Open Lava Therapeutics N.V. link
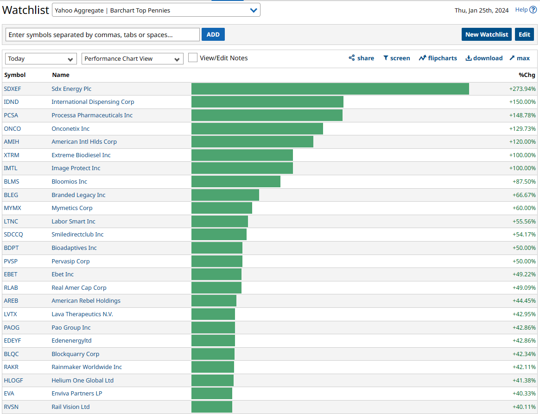The image size is (540, 414). click(83, 315)
